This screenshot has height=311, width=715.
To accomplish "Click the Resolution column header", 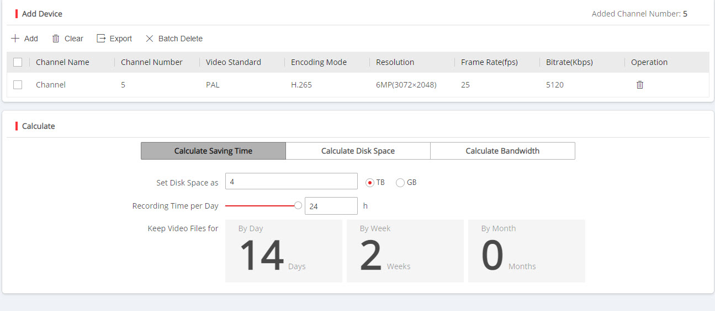I will coord(395,62).
